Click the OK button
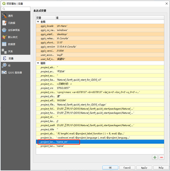This screenshot has width=170, height=171. coord(110,168)
